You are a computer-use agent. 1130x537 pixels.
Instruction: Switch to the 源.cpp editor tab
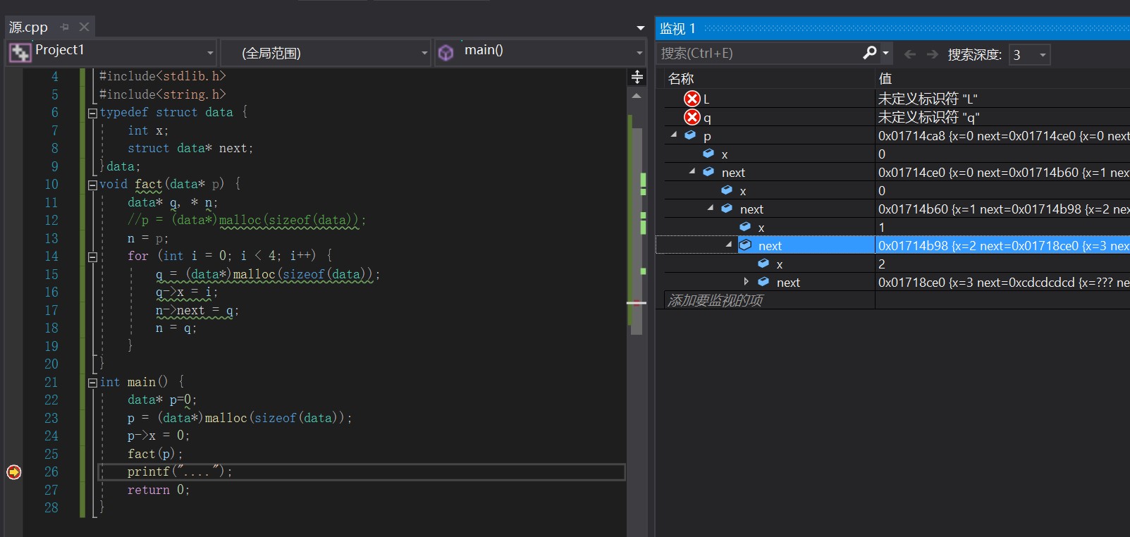28,27
